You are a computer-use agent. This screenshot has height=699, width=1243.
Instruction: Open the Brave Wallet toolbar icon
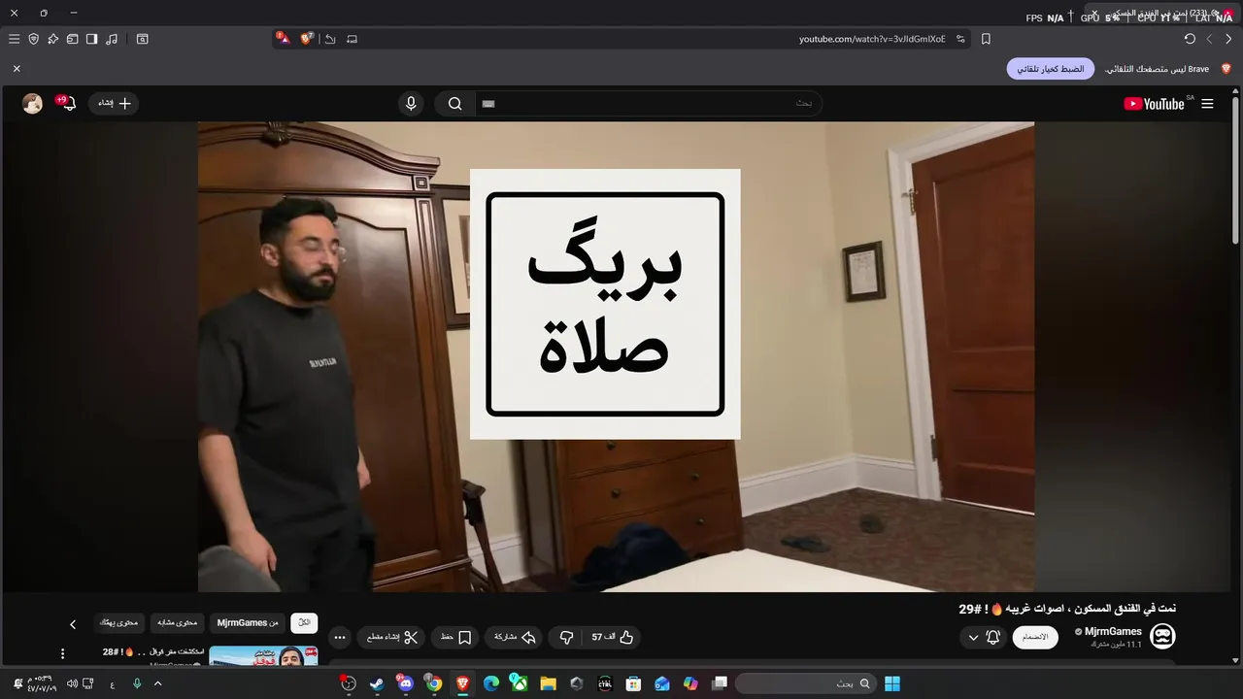tap(72, 39)
